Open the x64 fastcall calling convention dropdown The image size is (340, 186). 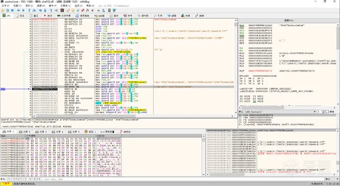click(277, 112)
